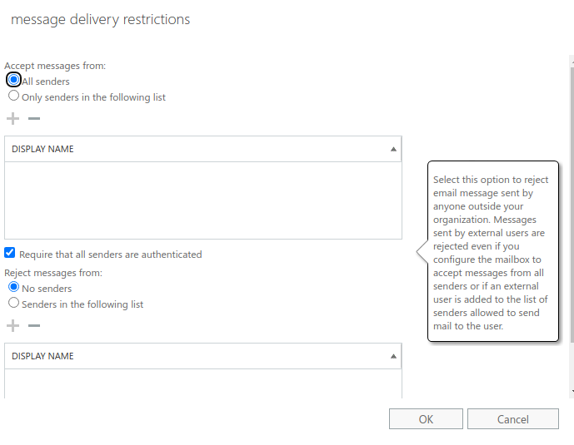Screen dimensions: 574x445
Task: Select No senders radio option
Action: pos(13,287)
